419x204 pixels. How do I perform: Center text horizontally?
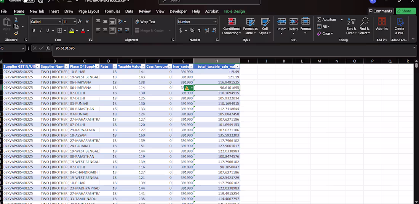coord(105,30)
